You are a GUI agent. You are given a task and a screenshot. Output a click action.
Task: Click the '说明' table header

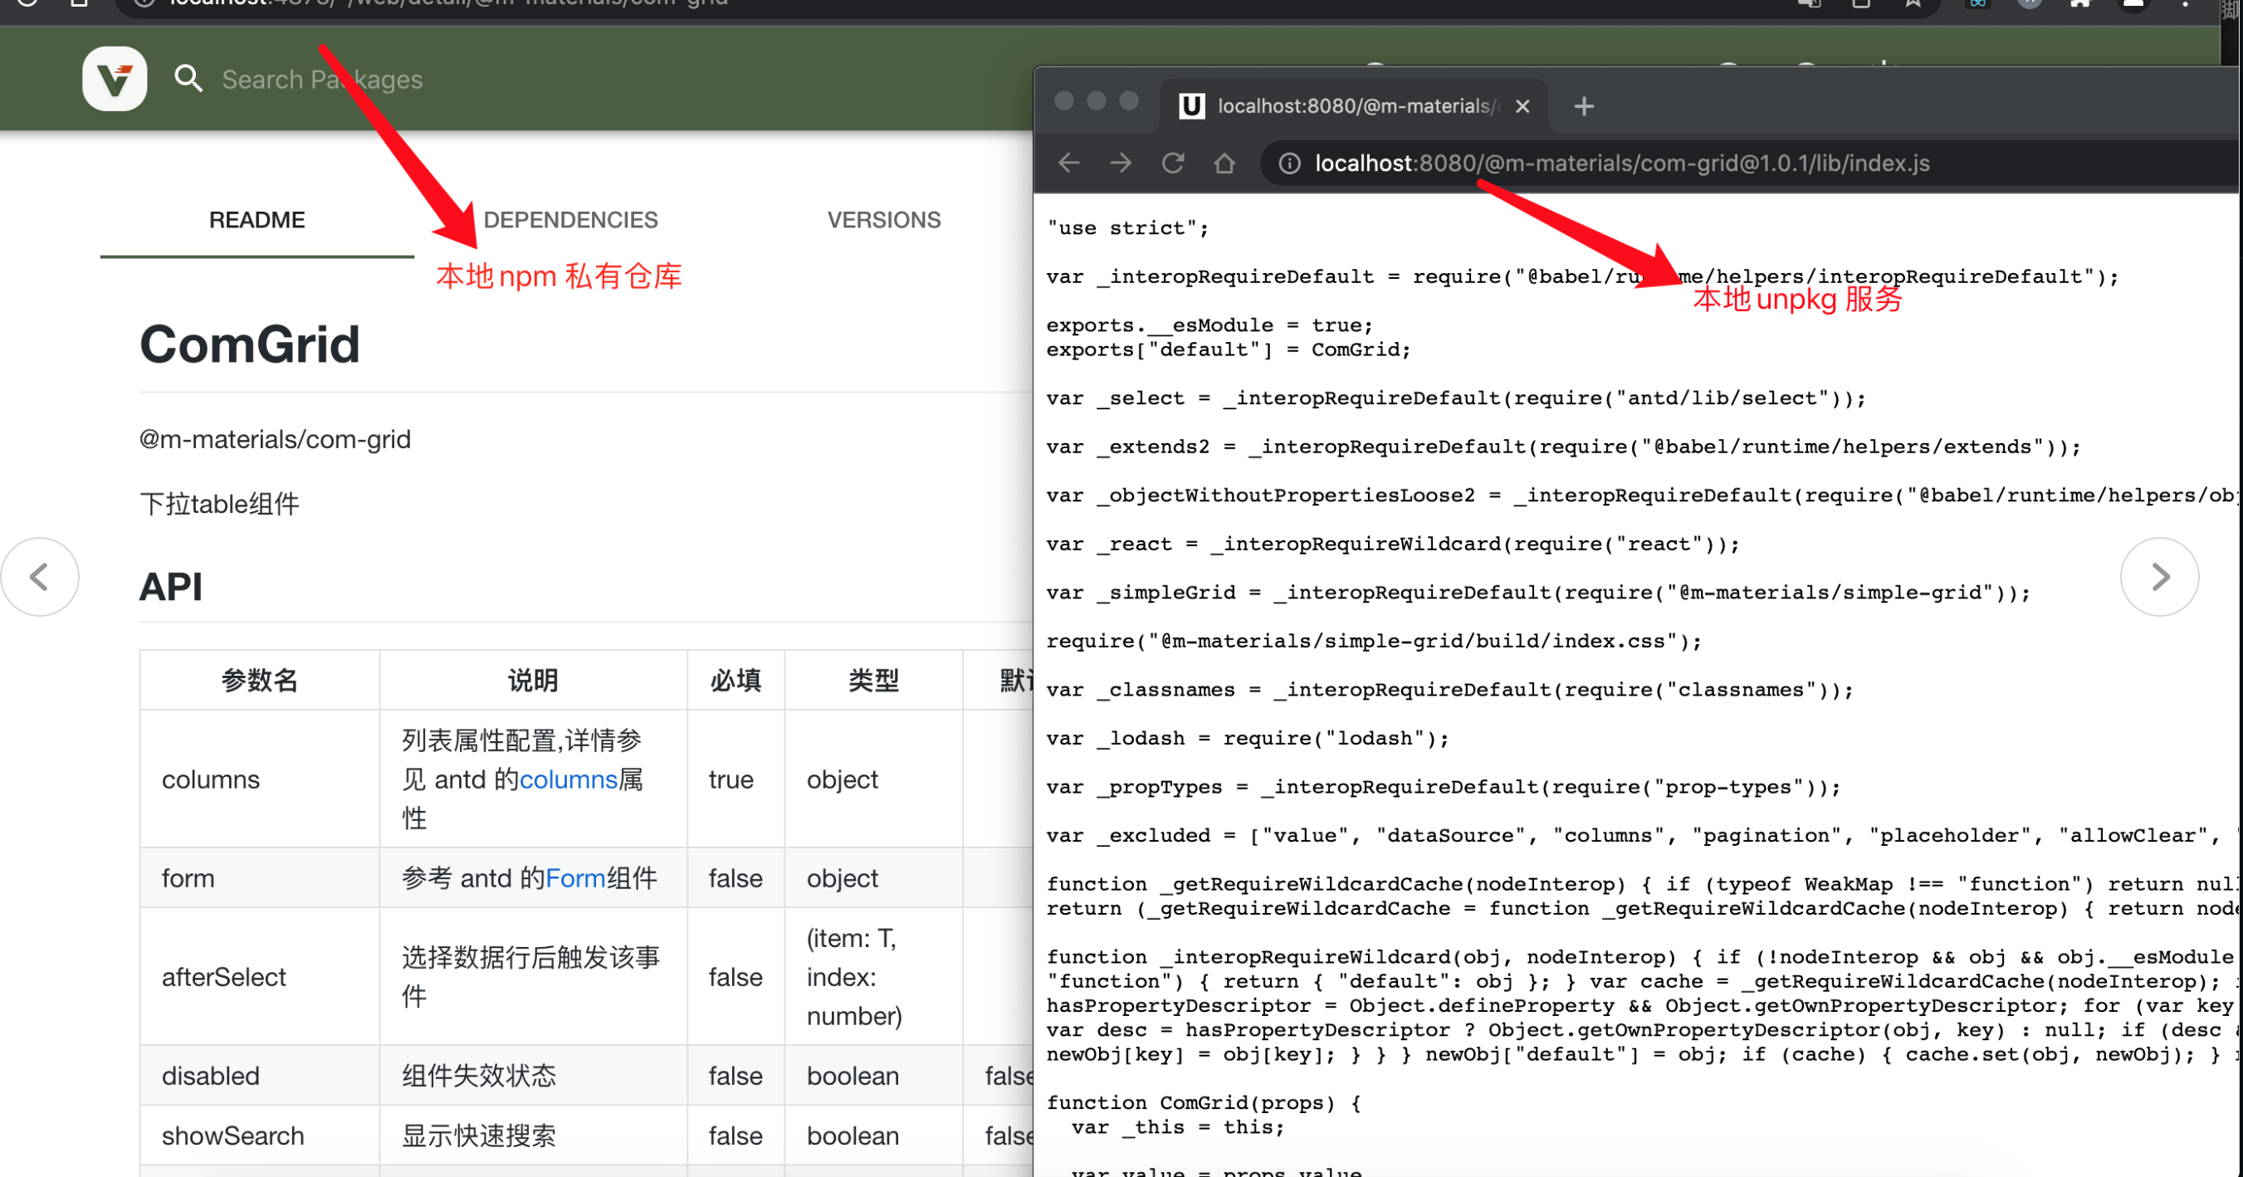pyautogui.click(x=533, y=680)
